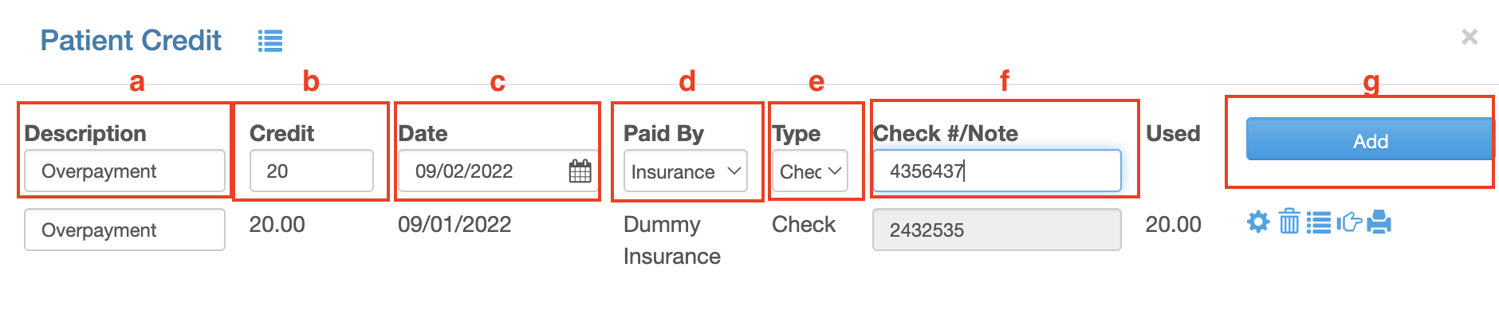Open settings gear for the existing credit row

coord(1258,222)
